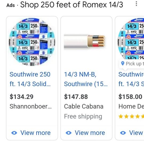Open the partially visible third Southwire title

click(x=131, y=79)
